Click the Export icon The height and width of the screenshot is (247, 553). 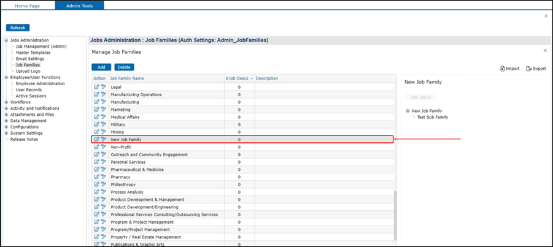pos(529,69)
